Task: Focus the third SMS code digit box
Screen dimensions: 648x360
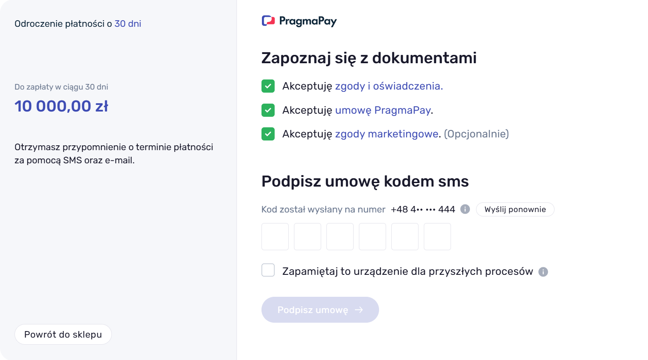Action: [340, 237]
